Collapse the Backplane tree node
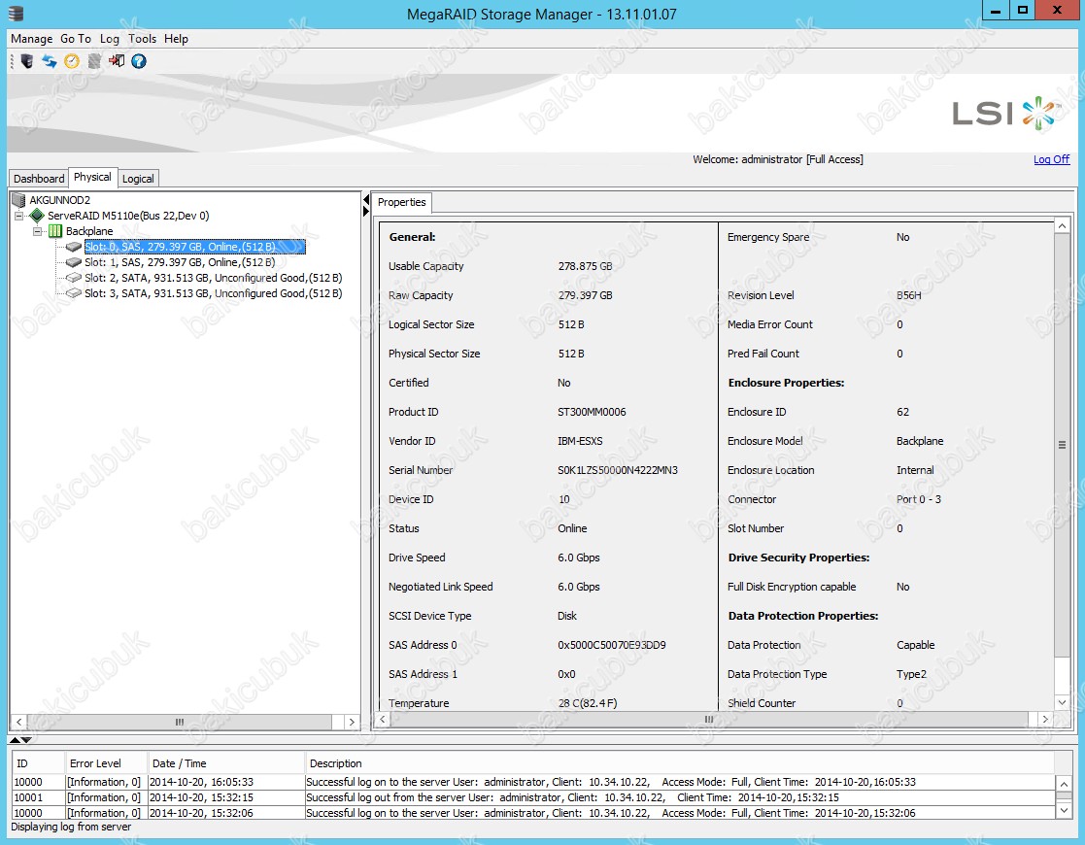 tap(37, 231)
